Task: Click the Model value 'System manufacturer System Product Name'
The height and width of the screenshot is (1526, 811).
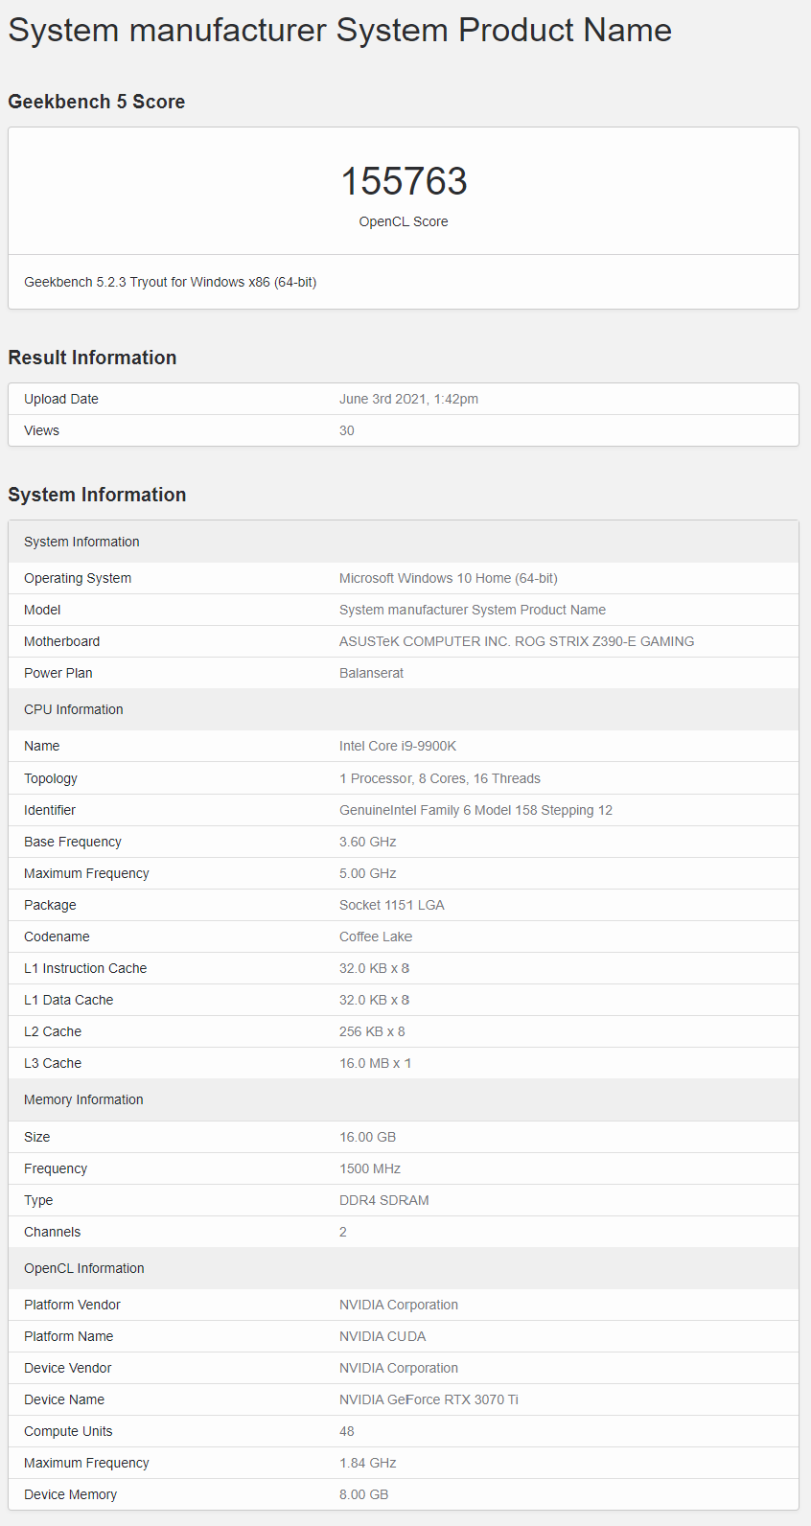Action: click(x=473, y=610)
